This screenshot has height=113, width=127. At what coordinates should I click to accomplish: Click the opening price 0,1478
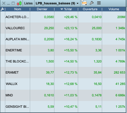[97, 95]
